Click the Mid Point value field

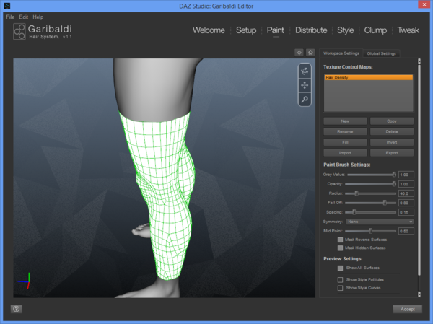tap(406, 231)
